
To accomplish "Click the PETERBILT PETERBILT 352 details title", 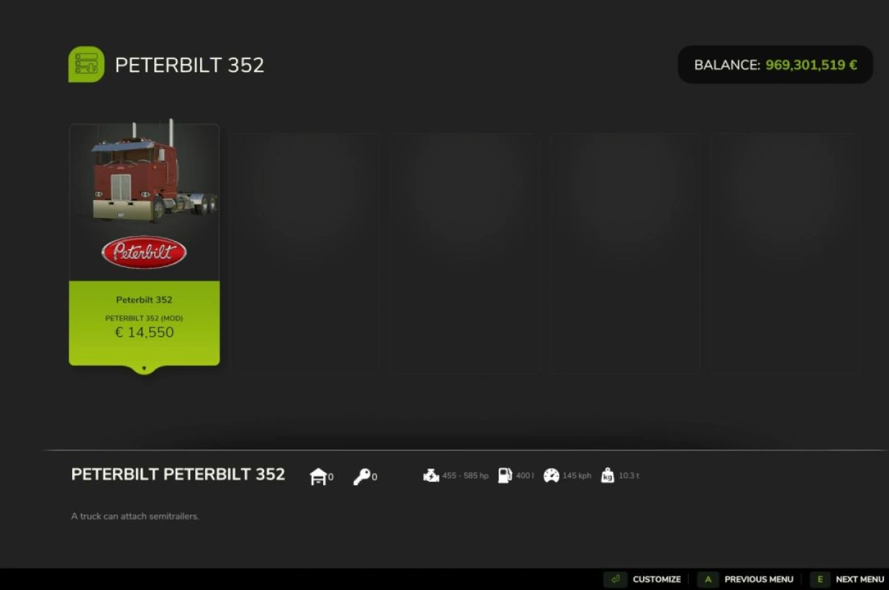I will tap(178, 474).
